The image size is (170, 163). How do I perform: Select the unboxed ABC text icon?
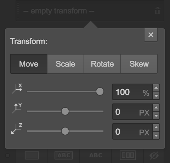tap(96, 155)
